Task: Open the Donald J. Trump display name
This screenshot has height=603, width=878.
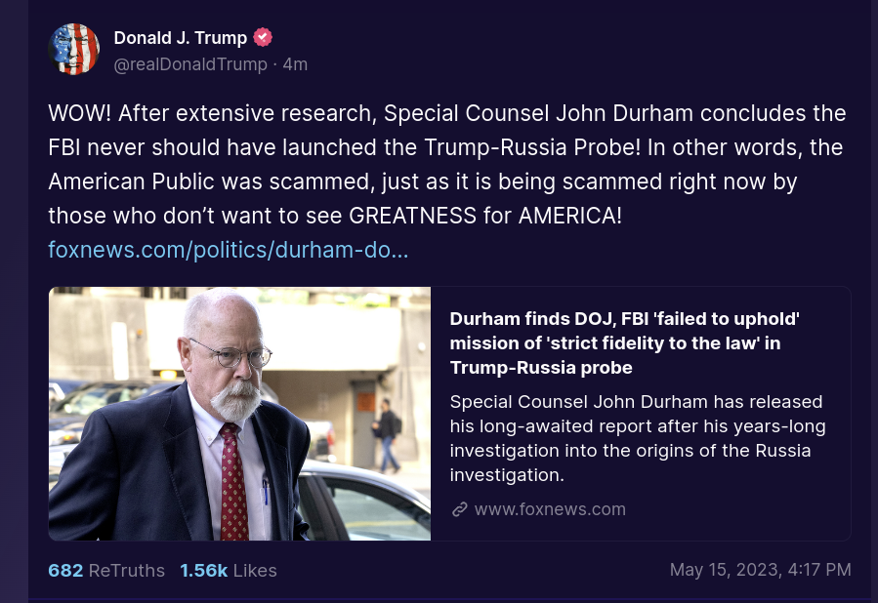Action: [x=181, y=37]
